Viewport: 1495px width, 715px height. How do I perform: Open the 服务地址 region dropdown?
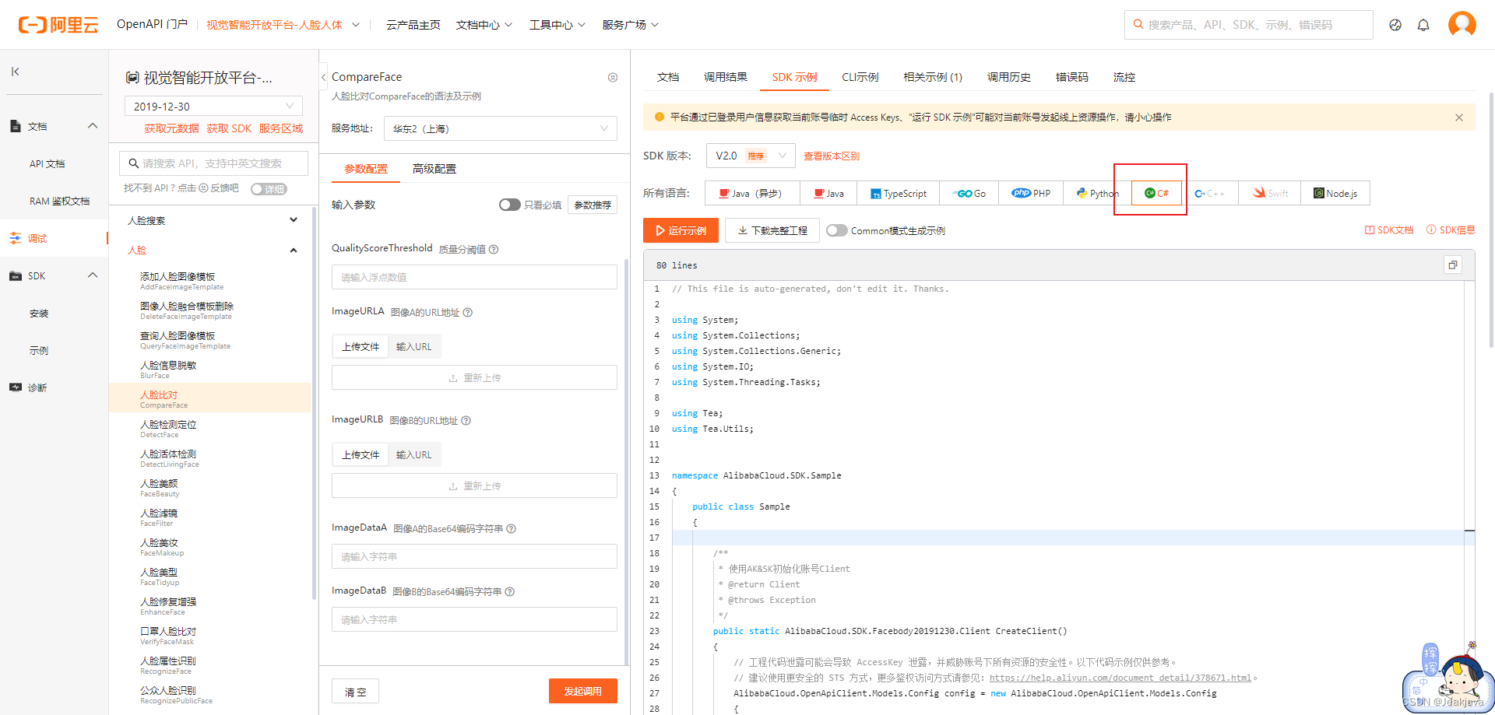[x=501, y=128]
